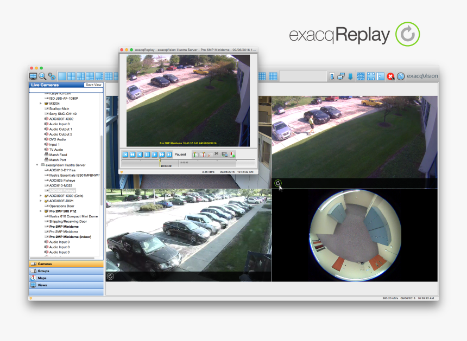The width and height of the screenshot is (467, 341).
Task: Jump to start in exacqReplay playback
Action: click(125, 155)
